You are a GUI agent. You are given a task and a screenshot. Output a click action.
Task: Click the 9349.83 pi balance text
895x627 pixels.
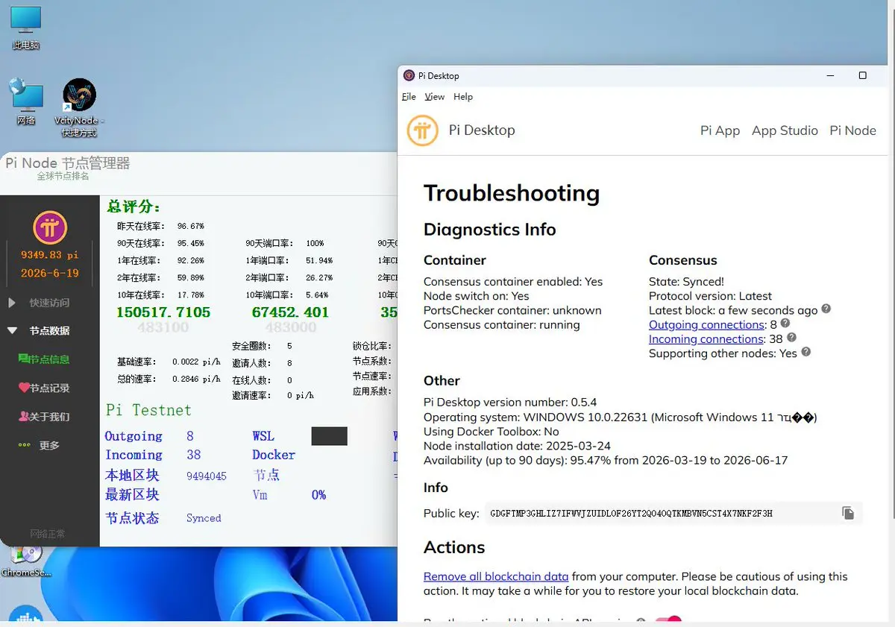pos(50,255)
